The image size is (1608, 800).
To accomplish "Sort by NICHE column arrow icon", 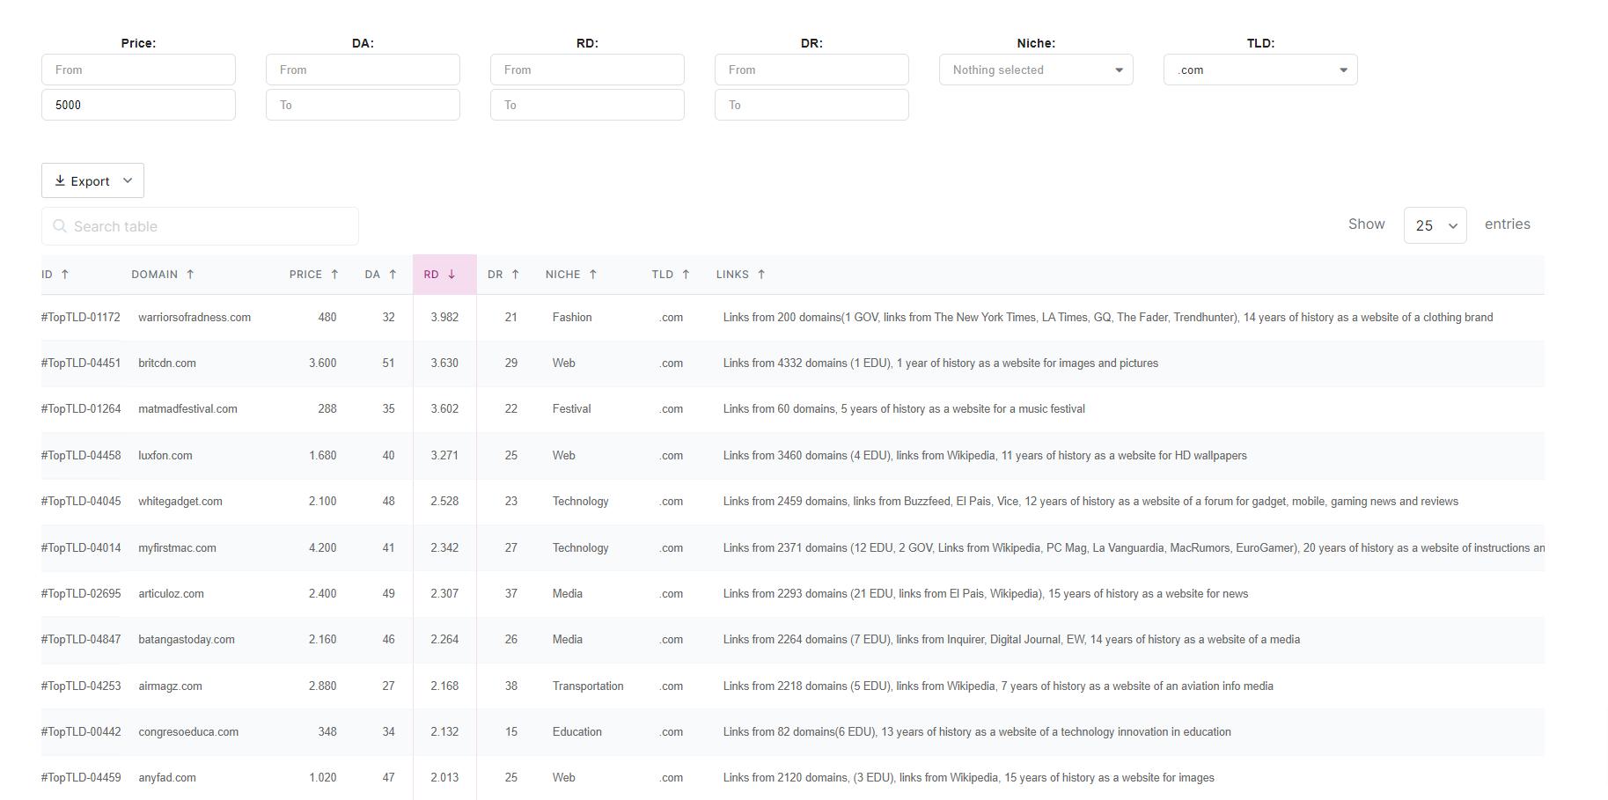I will (x=593, y=275).
